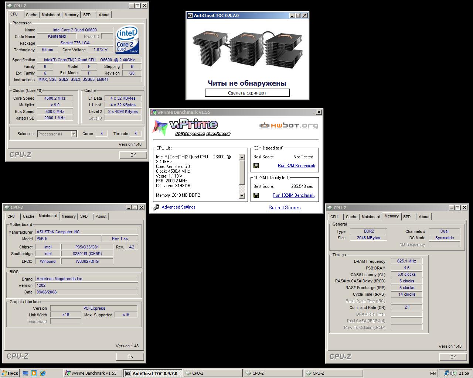This screenshot has height=378, width=473.
Task: Click the Kentsfield code name field
Action: click(57, 36)
